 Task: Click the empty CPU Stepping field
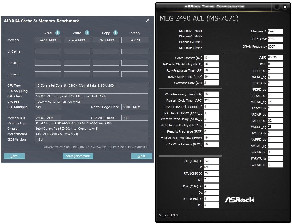pyautogui.click(x=91, y=91)
